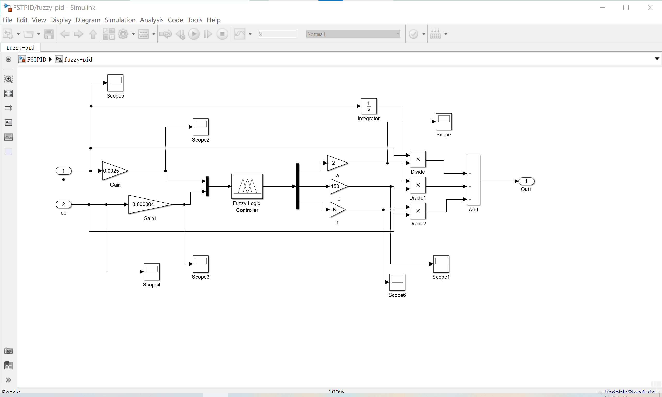Select the Gain1 0.000004 block
Screen dimensions: 662x397
(150, 204)
